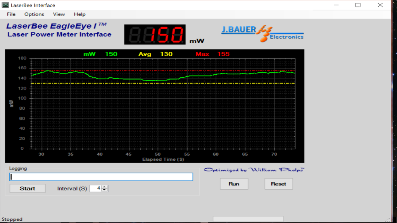Minimize the LaserBee Interface window
Image resolution: width=397 pixels, height=223 pixels.
pyautogui.click(x=336, y=5)
